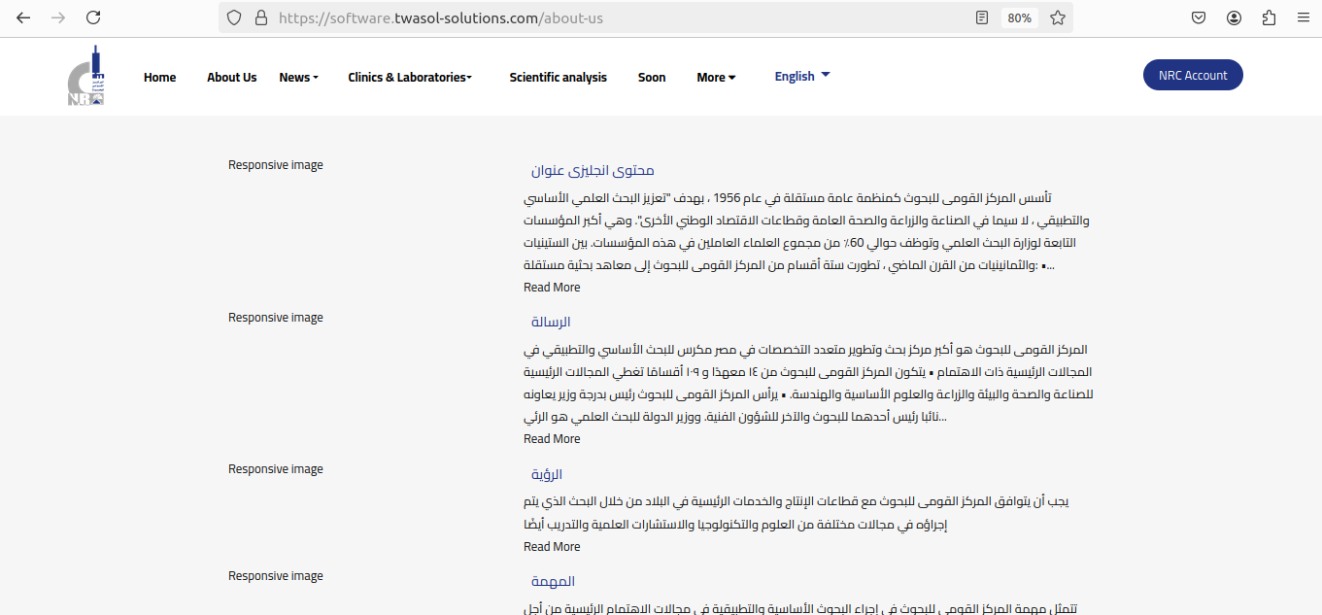This screenshot has width=1322, height=615.
Task: Open the hamburger application menu
Action: (x=1304, y=17)
